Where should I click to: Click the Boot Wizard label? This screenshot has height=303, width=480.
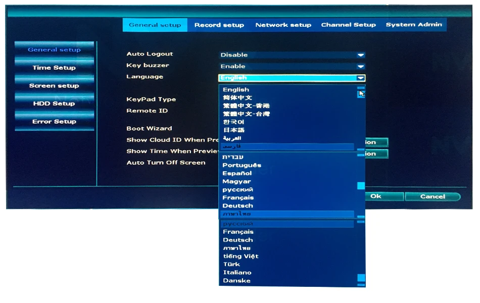tap(149, 129)
